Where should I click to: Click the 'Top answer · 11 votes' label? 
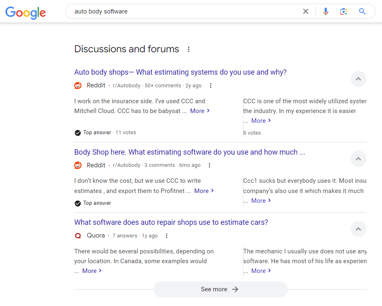pos(110,133)
